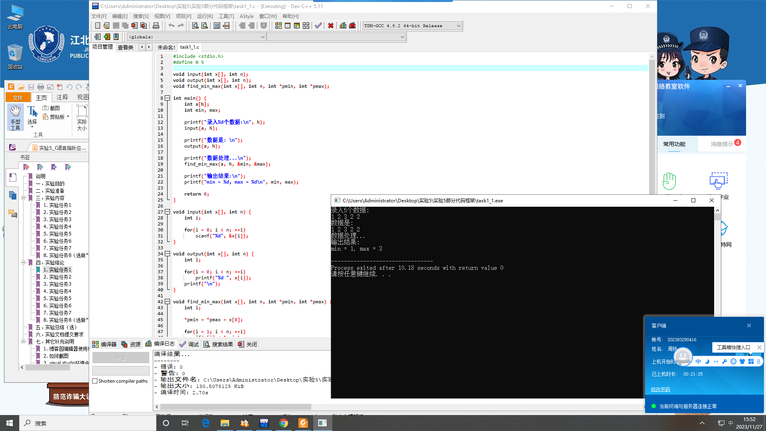Open the TDM-GCC compiler selection dropdown
The height and width of the screenshot is (431, 766).
click(458, 26)
